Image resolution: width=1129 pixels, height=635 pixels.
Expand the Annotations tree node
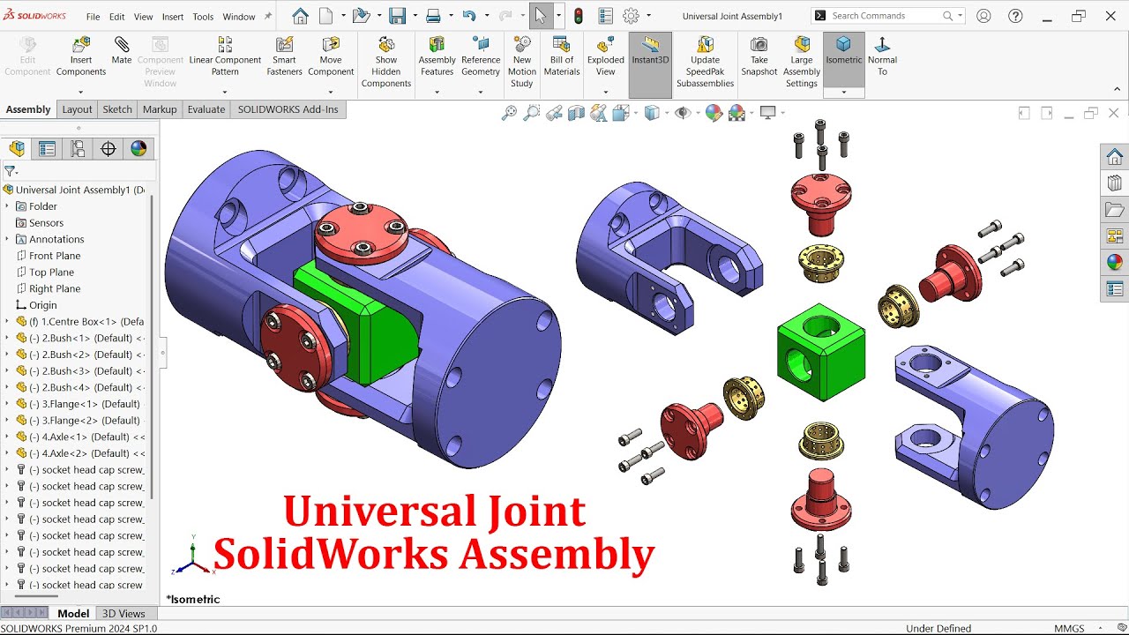click(x=7, y=239)
